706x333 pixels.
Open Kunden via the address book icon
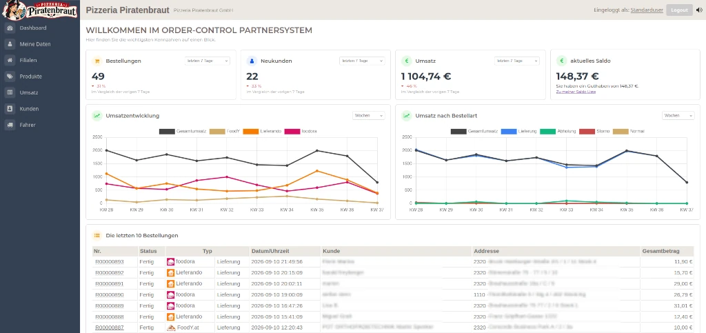(x=10, y=109)
